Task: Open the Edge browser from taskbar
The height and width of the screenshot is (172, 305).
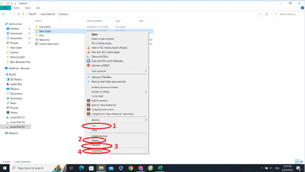Action: click(82, 168)
